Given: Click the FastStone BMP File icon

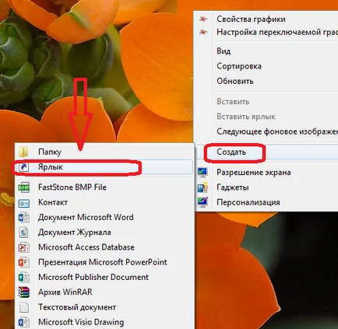Looking at the screenshot, I should point(24,187).
